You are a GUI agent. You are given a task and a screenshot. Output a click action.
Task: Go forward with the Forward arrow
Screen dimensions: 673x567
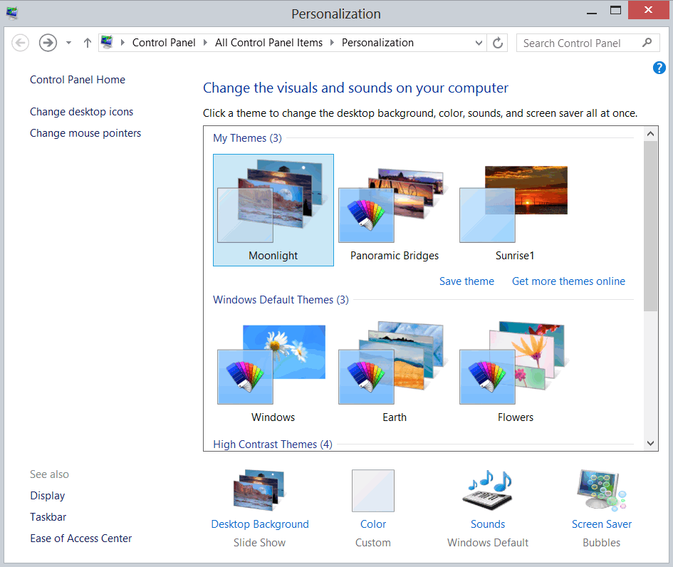pyautogui.click(x=48, y=43)
